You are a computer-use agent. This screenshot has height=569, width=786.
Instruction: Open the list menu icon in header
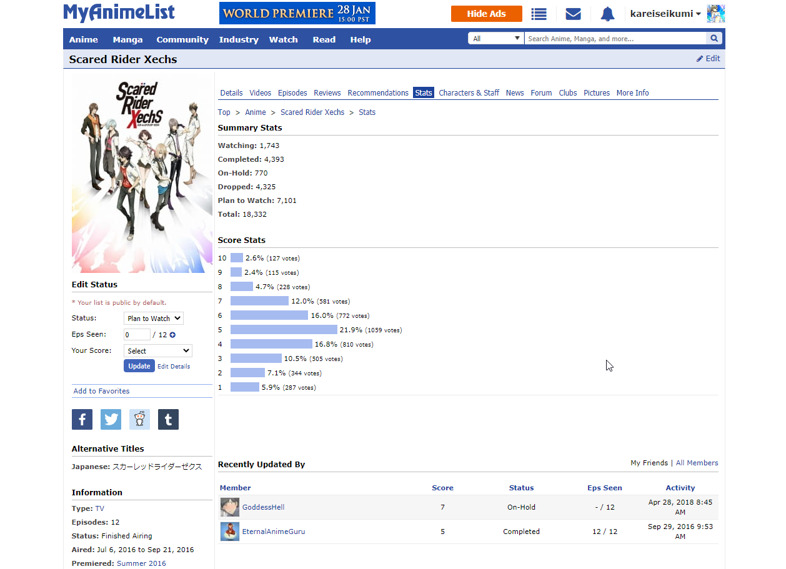pyautogui.click(x=539, y=14)
